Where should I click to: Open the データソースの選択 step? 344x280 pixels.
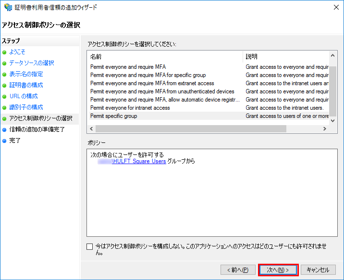(x=32, y=63)
